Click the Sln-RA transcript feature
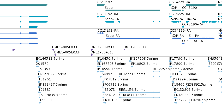The height and width of the screenshot is (104, 222). (x=201, y=22)
